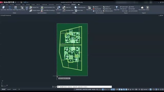Switch to the Home ribbon tab
The width and height of the screenshot is (164, 92).
coord(2,5)
